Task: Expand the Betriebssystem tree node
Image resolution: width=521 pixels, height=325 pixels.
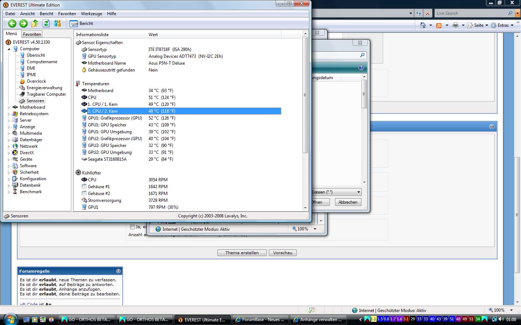Action: click(x=9, y=114)
